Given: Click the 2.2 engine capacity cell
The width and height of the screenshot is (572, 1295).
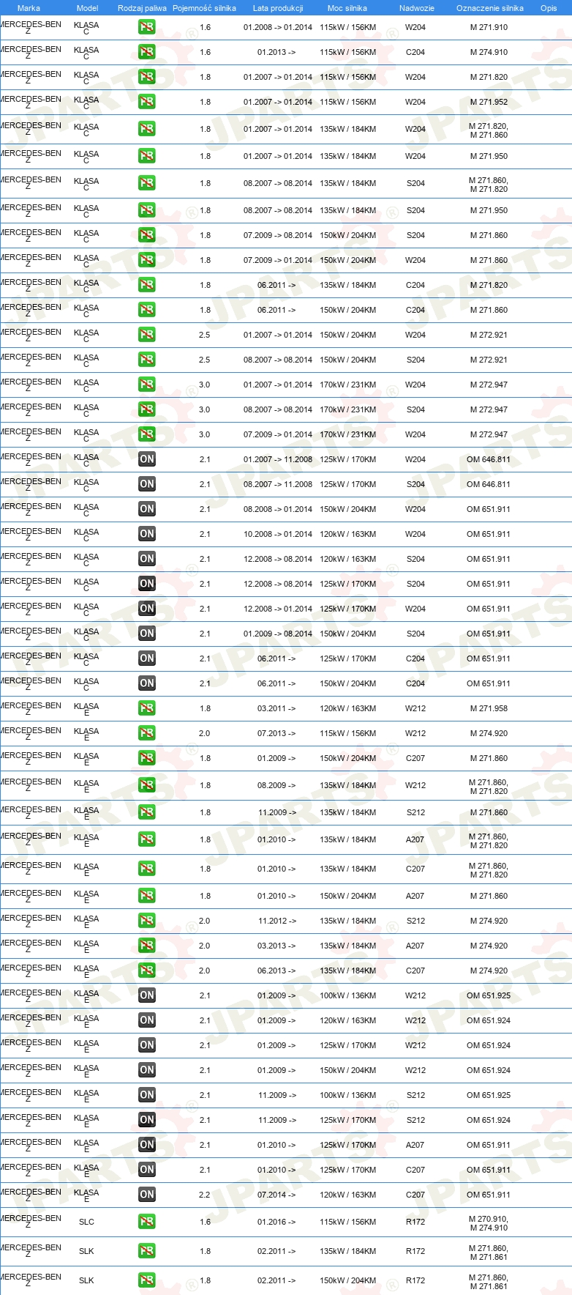Looking at the screenshot, I should pyautogui.click(x=205, y=1195).
